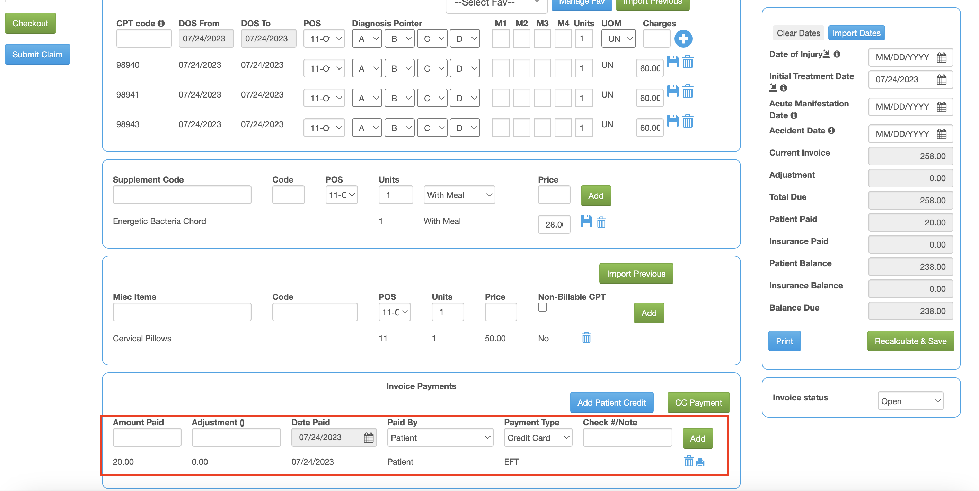
Task: Show info tooltip for Initial Treatment Date
Action: (x=783, y=88)
